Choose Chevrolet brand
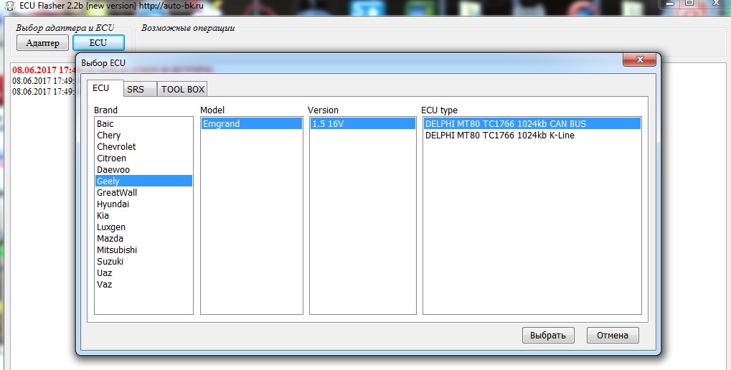Image resolution: width=731 pixels, height=370 pixels. click(x=143, y=146)
